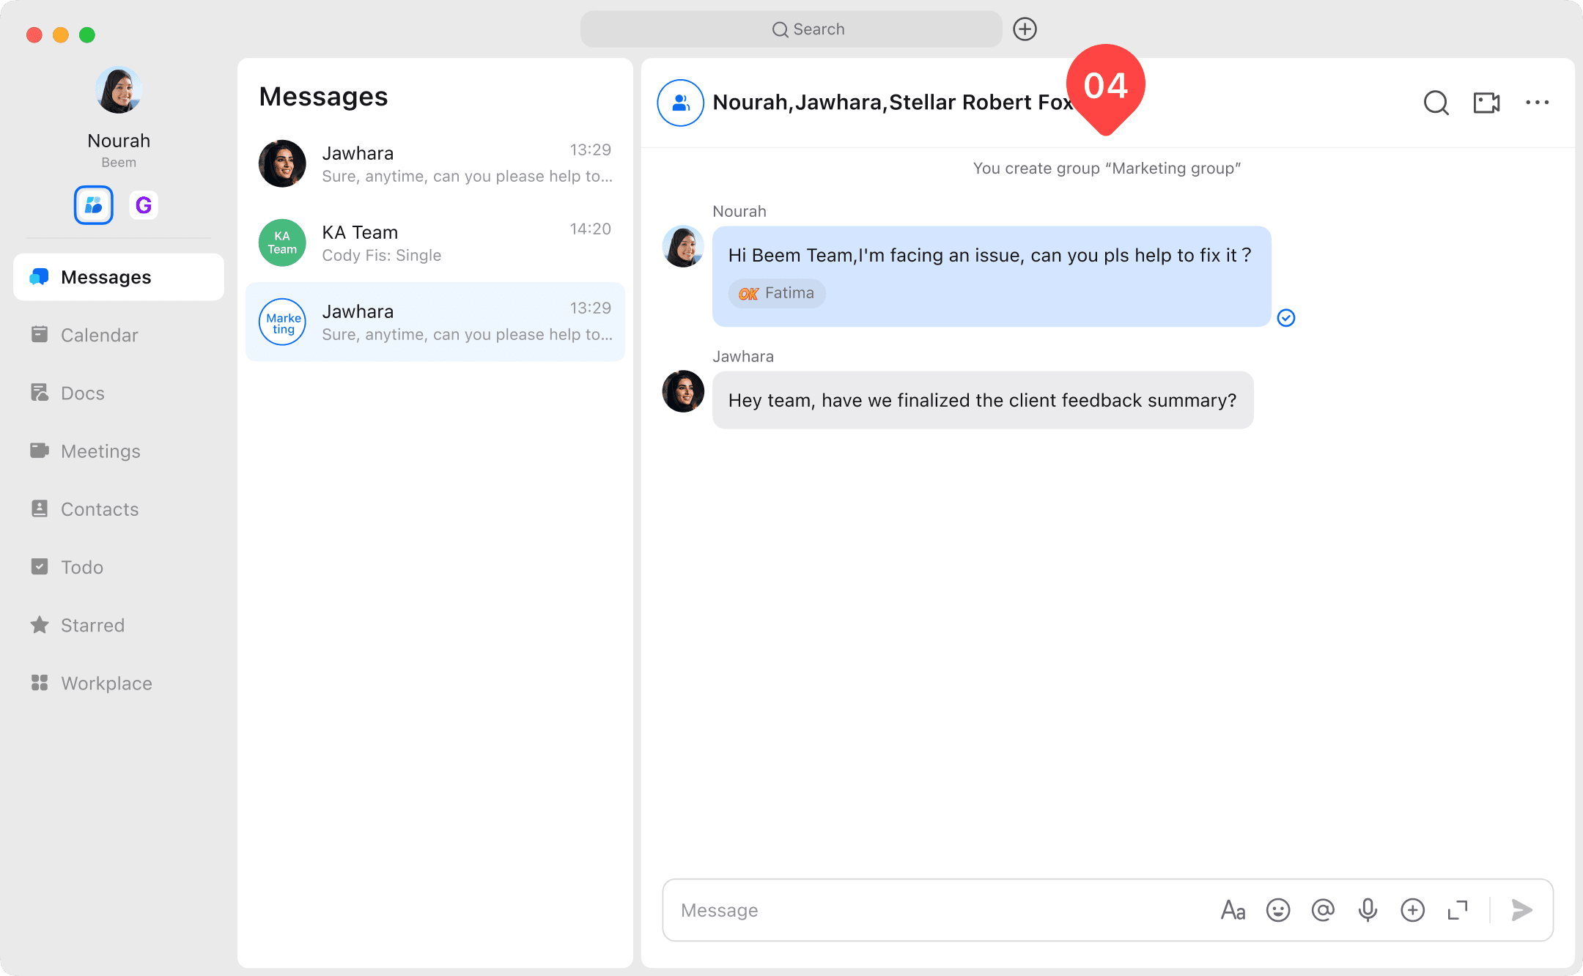Click the send message arrow

coord(1521,910)
